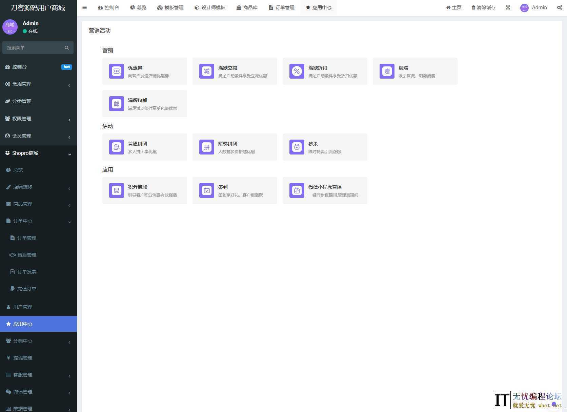567x412 pixels.
Task: Toggle the sidebar with hamburger menu
Action: coord(84,7)
